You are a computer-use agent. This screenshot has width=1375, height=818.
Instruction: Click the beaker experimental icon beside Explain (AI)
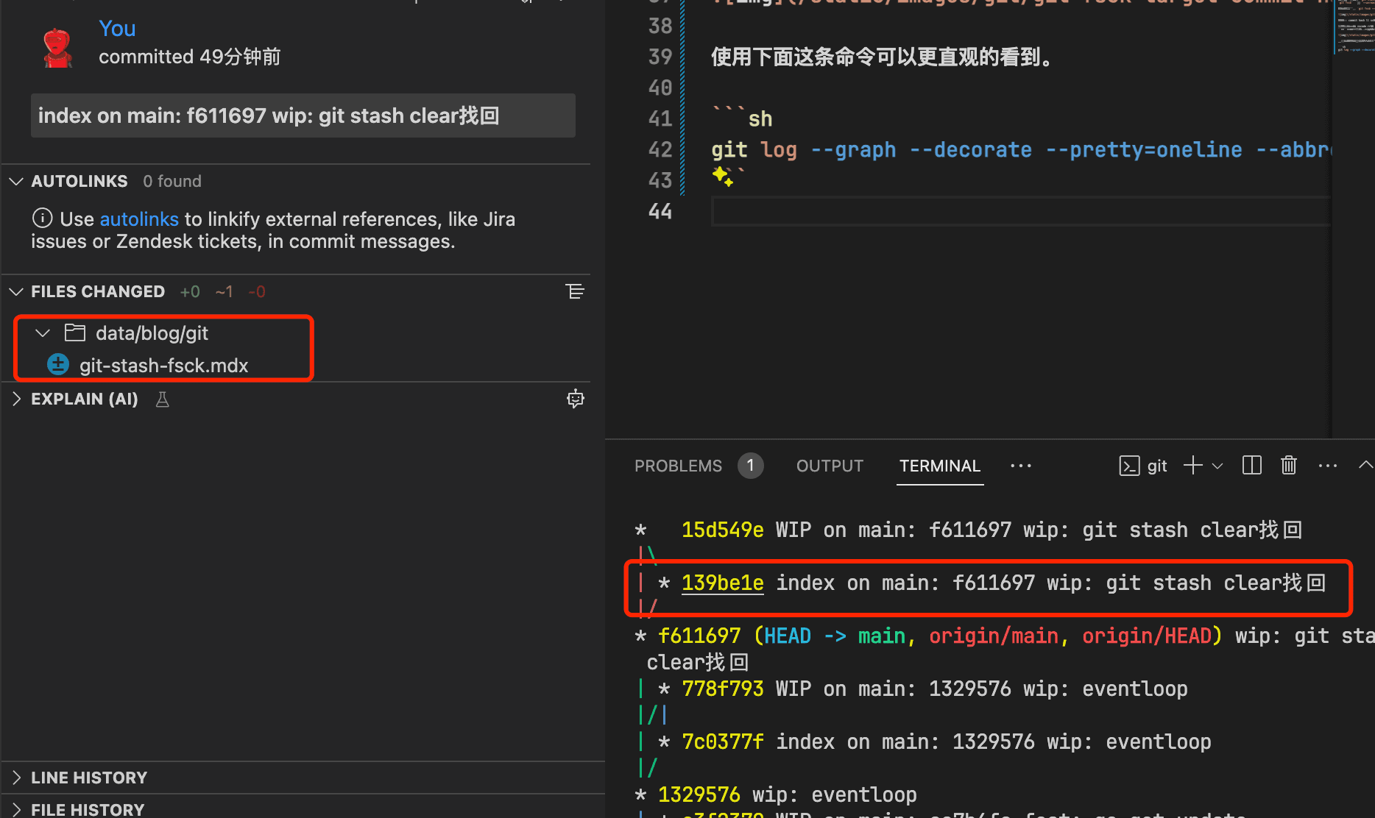click(x=163, y=399)
